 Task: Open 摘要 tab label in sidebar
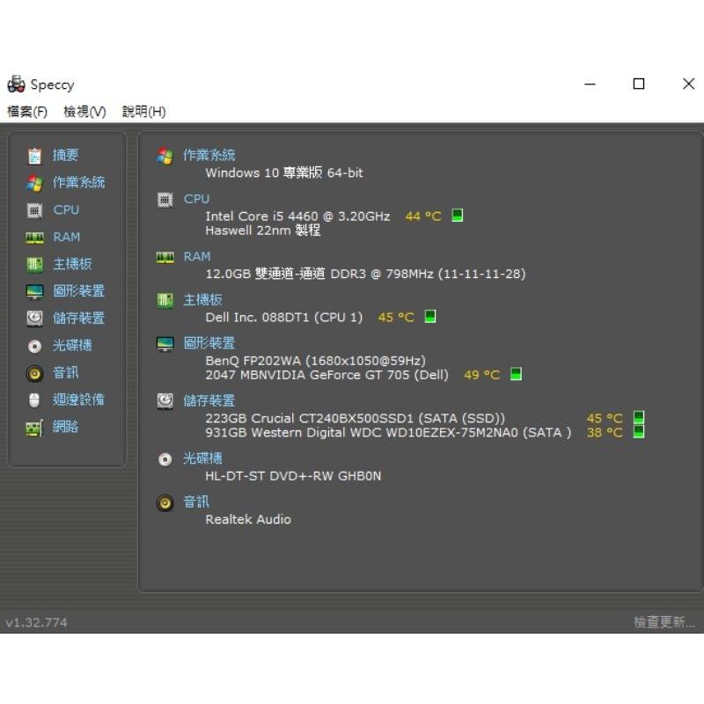pyautogui.click(x=65, y=155)
